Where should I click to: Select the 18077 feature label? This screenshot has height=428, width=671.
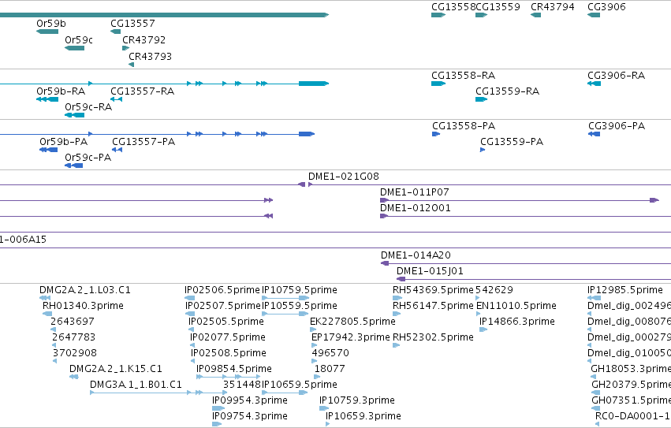coord(330,369)
